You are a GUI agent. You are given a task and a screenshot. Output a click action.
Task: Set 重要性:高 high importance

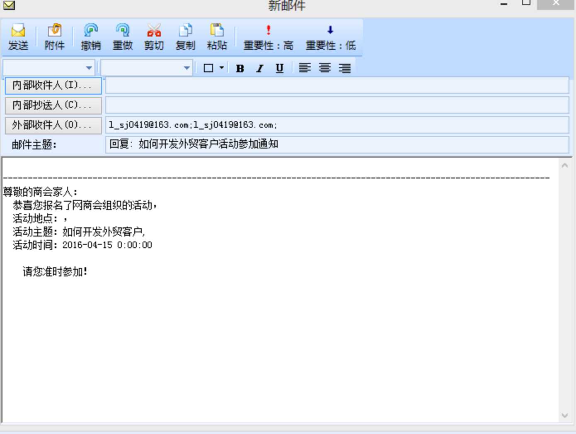(268, 37)
